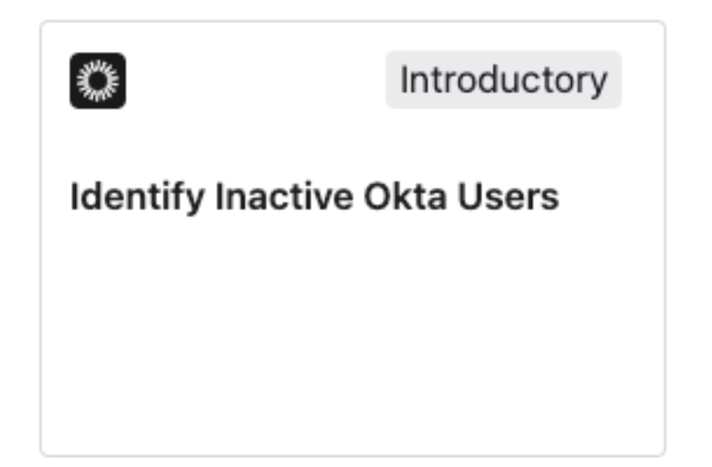Click the Introductory level pill
The width and height of the screenshot is (712, 467).
pos(503,80)
